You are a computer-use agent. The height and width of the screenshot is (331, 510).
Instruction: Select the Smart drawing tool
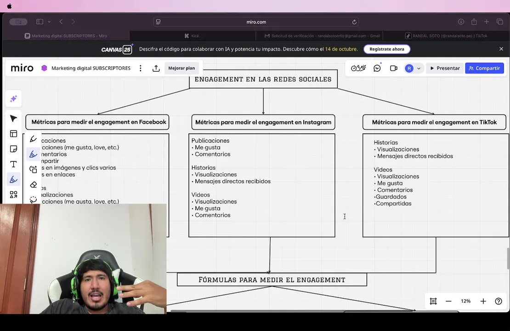(33, 170)
